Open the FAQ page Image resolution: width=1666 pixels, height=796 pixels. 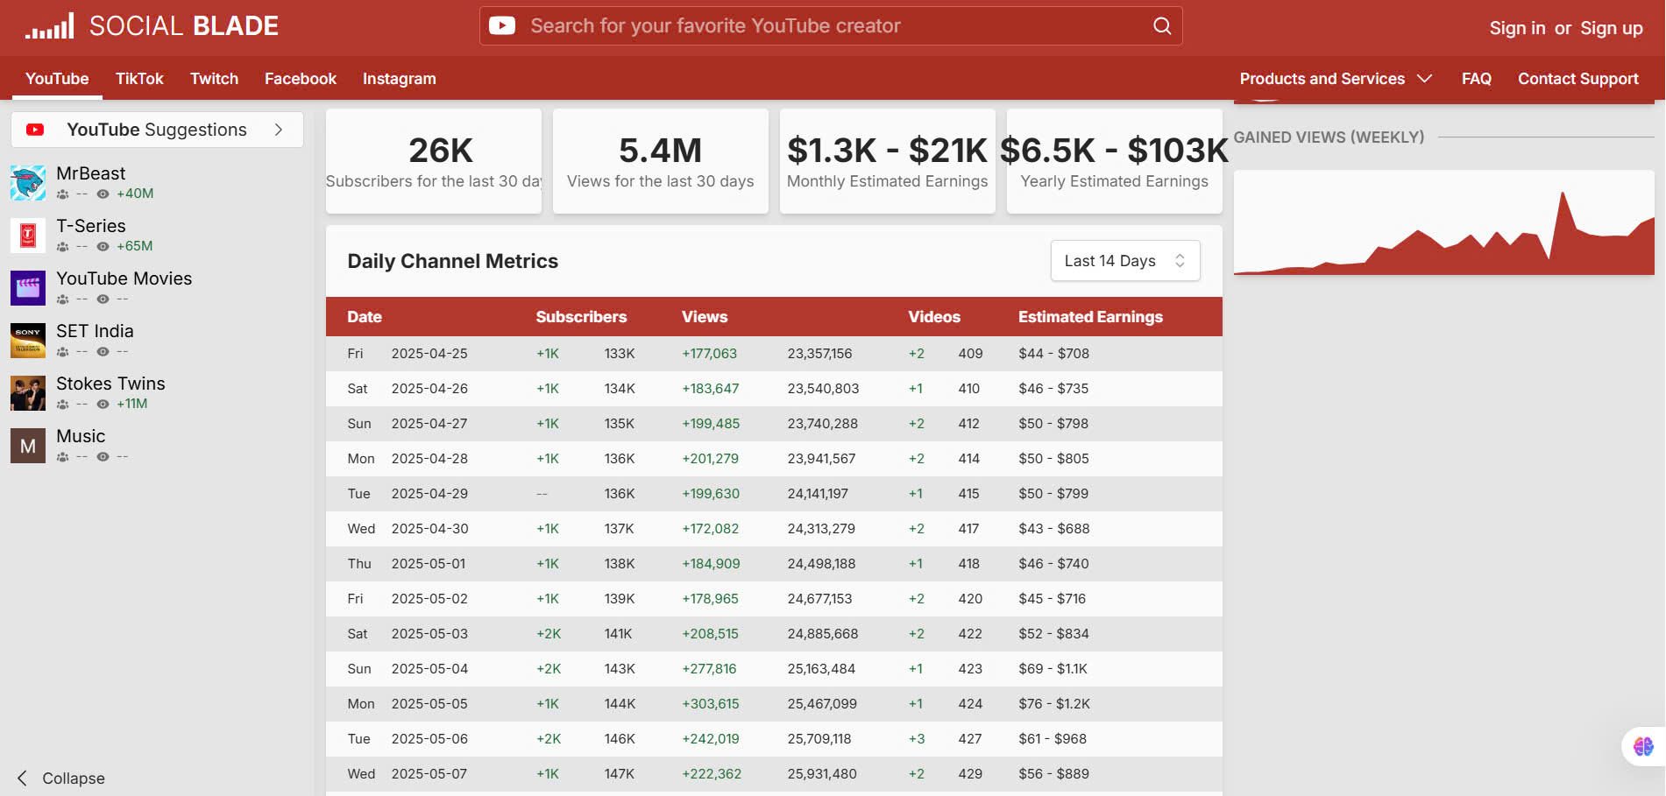click(1477, 79)
